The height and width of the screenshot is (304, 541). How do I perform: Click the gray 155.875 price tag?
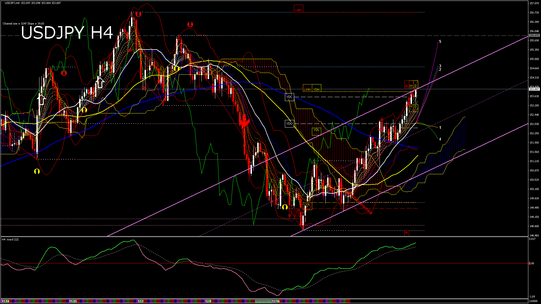[534, 35]
